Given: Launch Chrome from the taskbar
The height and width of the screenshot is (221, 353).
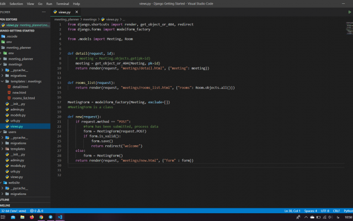Looking at the screenshot, I should (41, 217).
